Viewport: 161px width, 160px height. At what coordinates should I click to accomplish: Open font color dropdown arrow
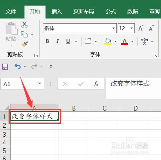132,41
